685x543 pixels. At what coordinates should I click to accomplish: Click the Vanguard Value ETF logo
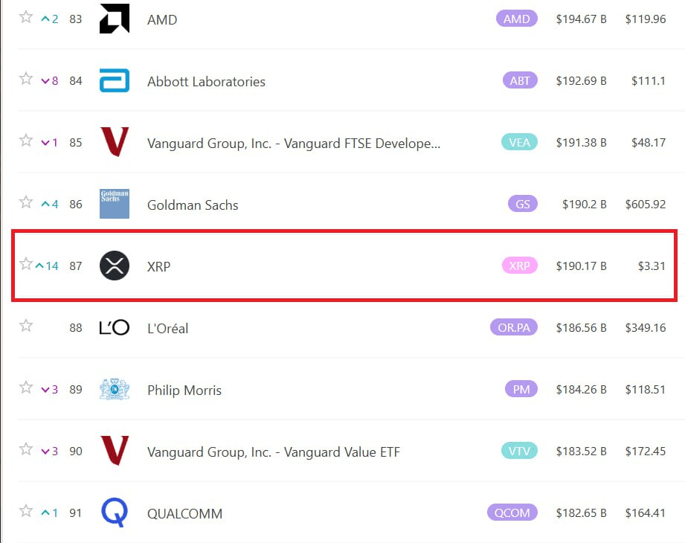pos(115,450)
